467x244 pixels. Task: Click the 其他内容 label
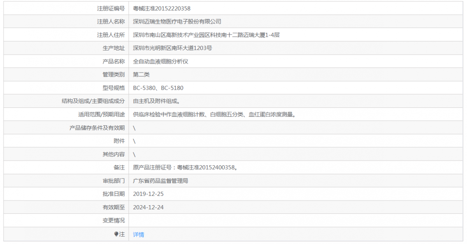(114, 154)
